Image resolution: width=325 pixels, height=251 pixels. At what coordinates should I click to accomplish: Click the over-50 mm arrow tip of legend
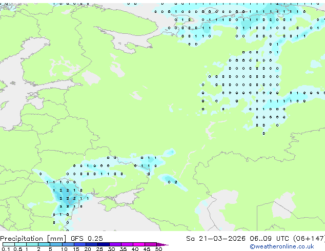(162, 244)
